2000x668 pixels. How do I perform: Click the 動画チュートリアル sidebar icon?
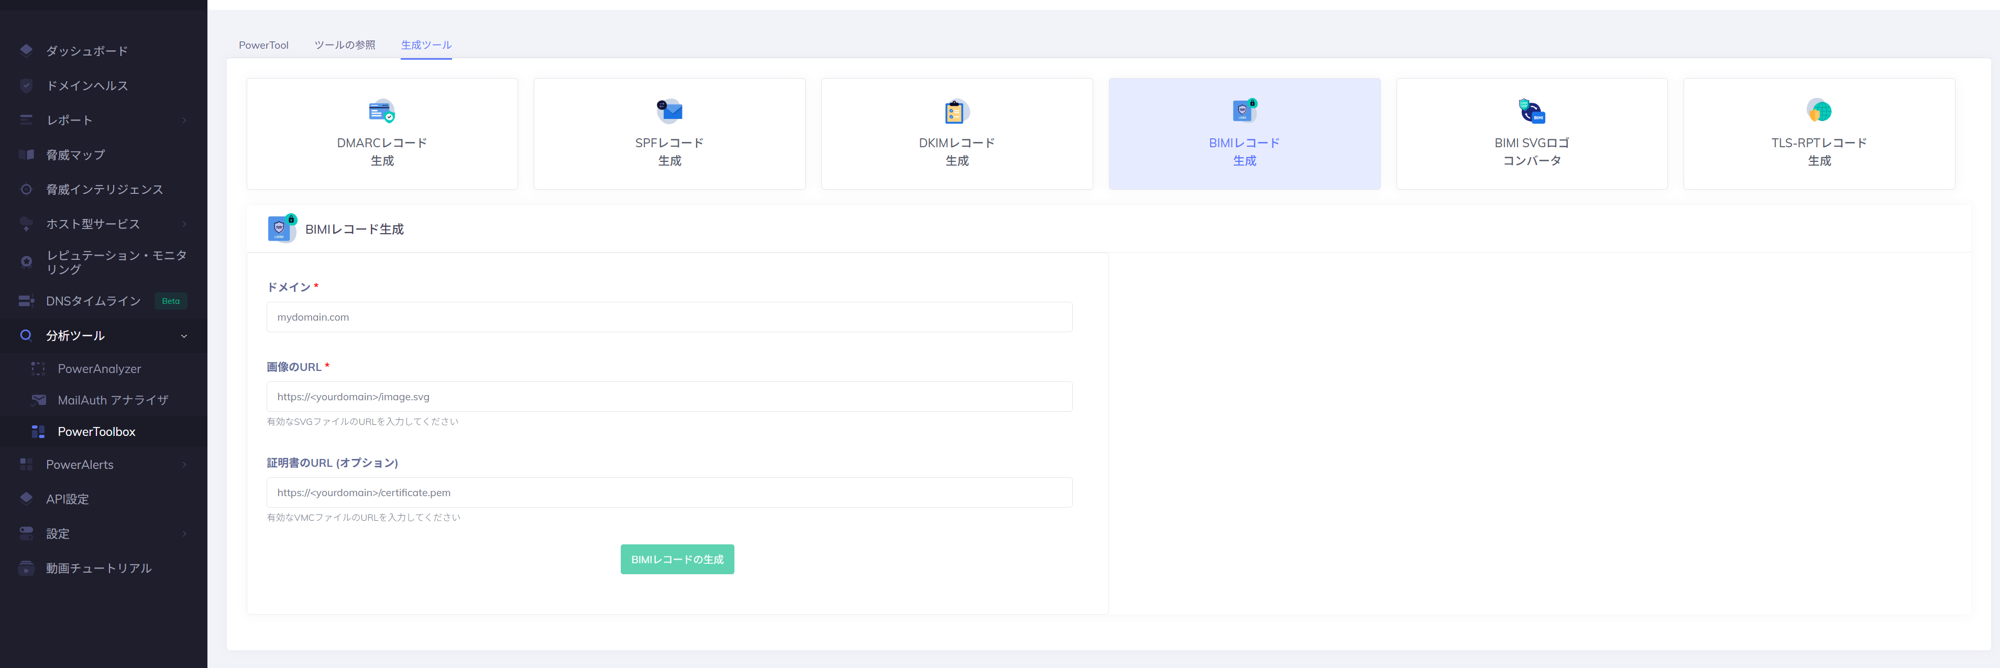click(x=26, y=568)
